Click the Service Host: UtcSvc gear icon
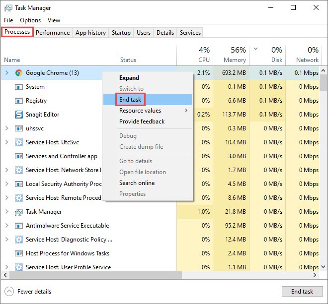The width and height of the screenshot is (328, 304). pyautogui.click(x=19, y=142)
